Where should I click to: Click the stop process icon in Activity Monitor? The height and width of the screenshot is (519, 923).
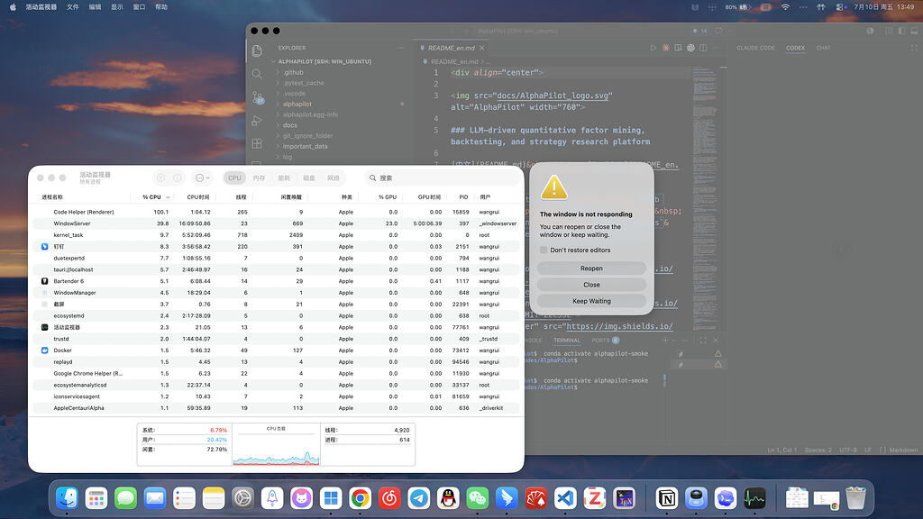[160, 178]
